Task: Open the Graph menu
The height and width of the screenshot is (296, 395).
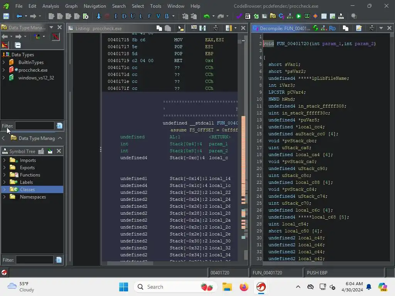Action: 71,6
